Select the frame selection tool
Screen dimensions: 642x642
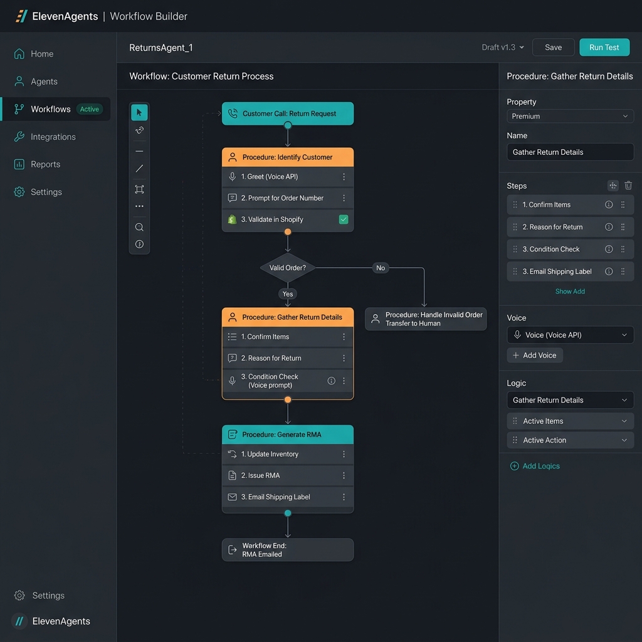point(139,189)
